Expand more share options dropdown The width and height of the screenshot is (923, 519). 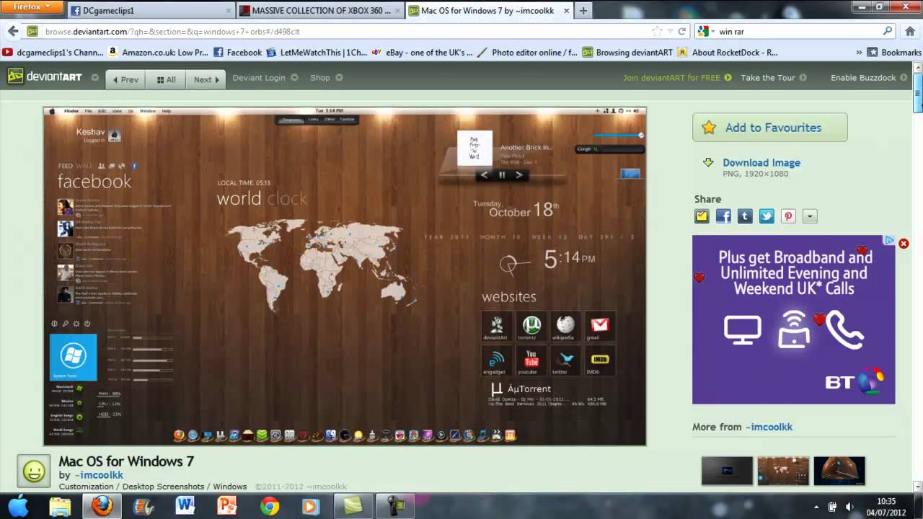click(810, 216)
